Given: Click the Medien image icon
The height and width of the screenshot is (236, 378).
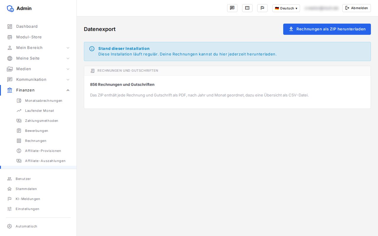Looking at the screenshot, I should (x=10, y=69).
